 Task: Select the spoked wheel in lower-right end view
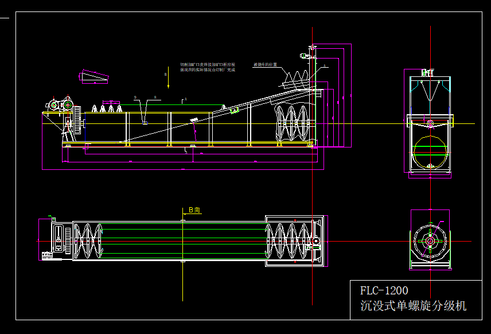(x=430, y=241)
